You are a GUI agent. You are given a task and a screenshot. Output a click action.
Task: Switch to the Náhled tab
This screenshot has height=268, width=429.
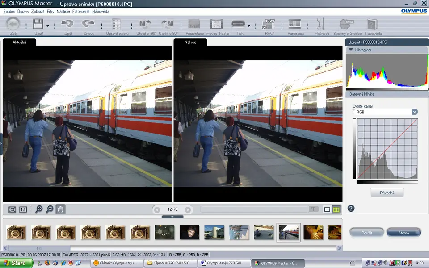pyautogui.click(x=190, y=42)
